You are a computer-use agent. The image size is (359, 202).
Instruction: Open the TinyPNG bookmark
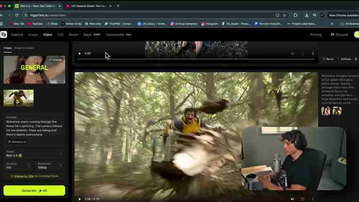119,24
